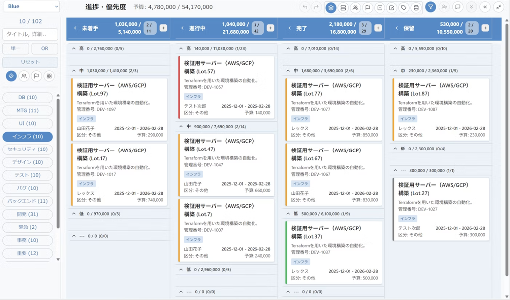Collapse the 進行中 column chevron

[182, 28]
